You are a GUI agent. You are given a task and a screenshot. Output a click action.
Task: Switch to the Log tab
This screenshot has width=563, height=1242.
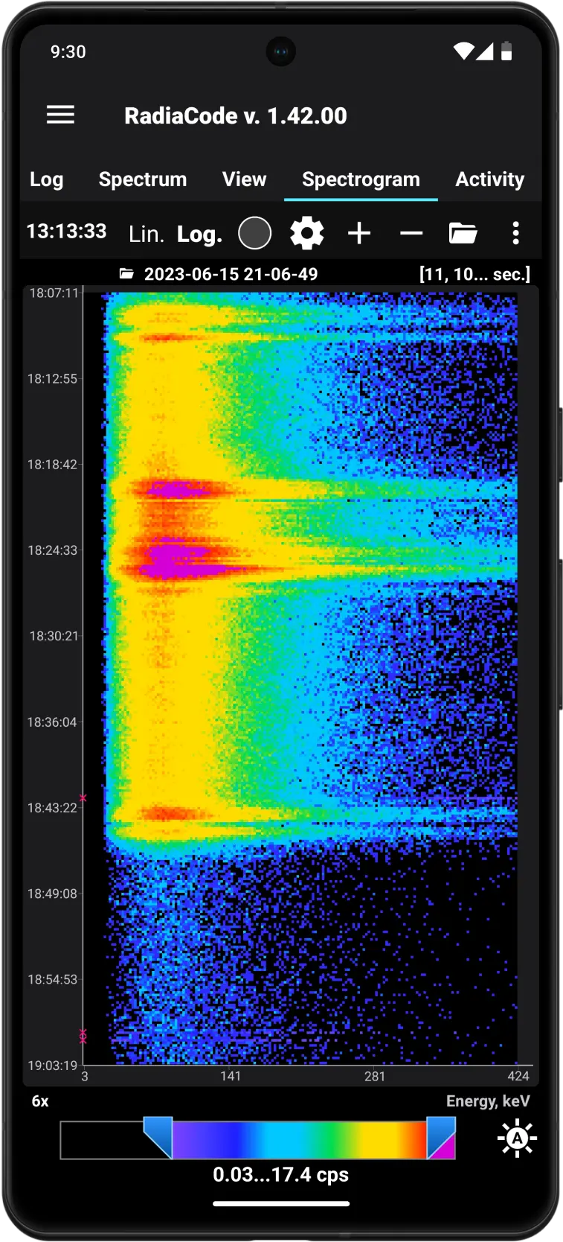pos(46,179)
